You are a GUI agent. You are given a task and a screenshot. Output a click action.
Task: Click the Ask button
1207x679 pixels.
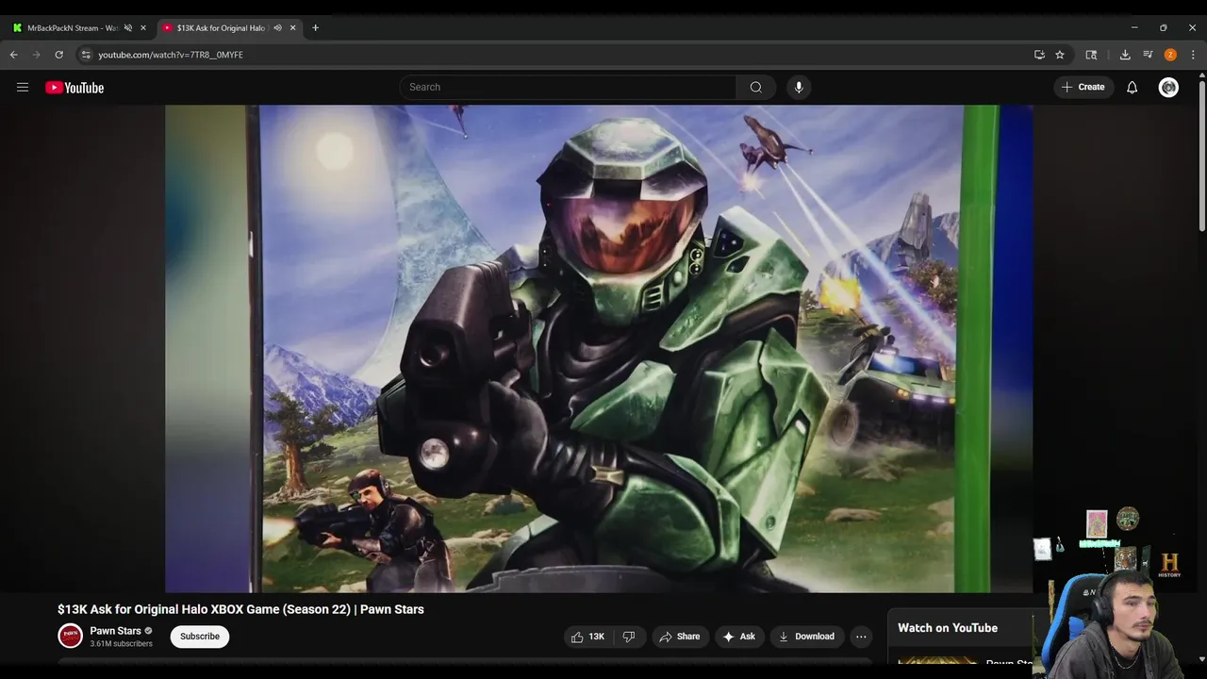pos(739,637)
